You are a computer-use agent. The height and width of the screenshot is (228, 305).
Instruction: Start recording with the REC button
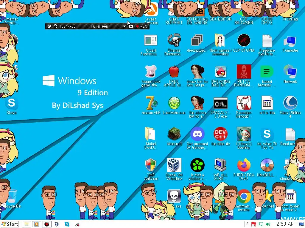click(x=142, y=26)
